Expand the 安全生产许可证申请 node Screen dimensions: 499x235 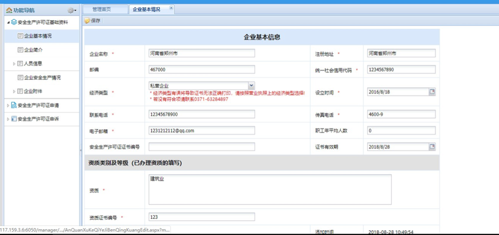click(x=8, y=106)
